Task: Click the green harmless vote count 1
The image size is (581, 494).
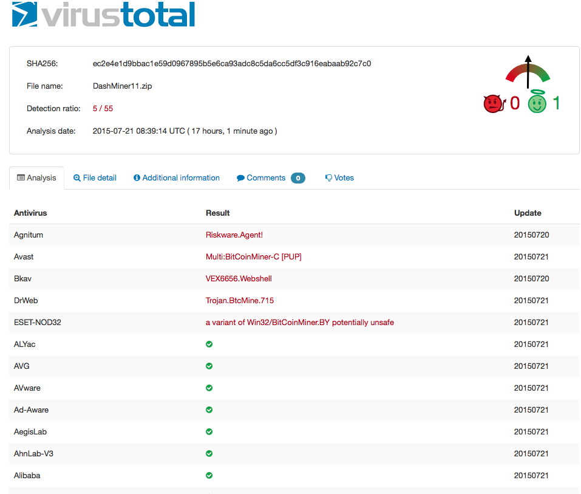Action: (x=556, y=103)
